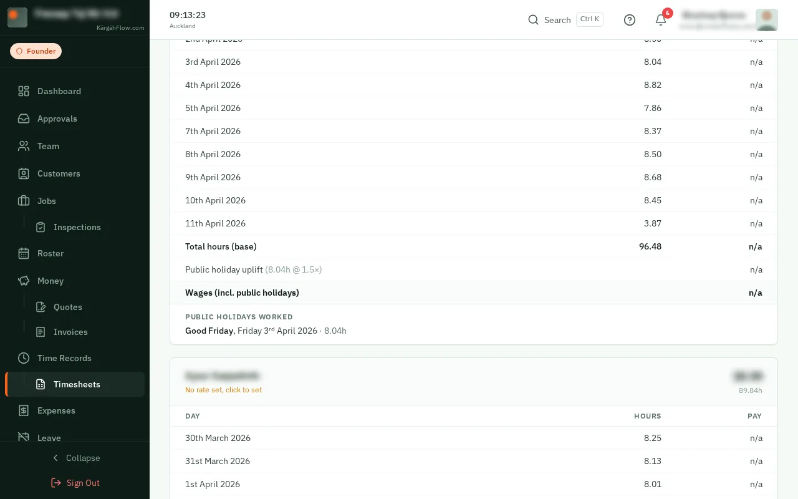Click the Roster calendar icon
798x499 pixels.
[x=24, y=253]
